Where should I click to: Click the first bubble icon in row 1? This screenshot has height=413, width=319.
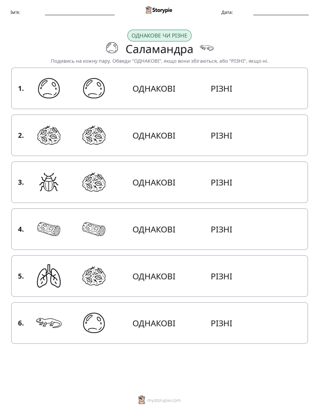(x=49, y=88)
